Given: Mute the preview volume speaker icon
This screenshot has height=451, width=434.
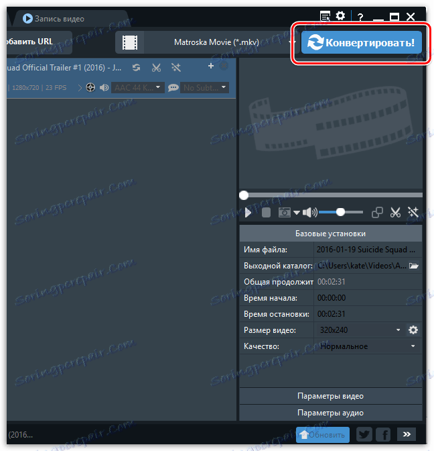Looking at the screenshot, I should point(309,213).
